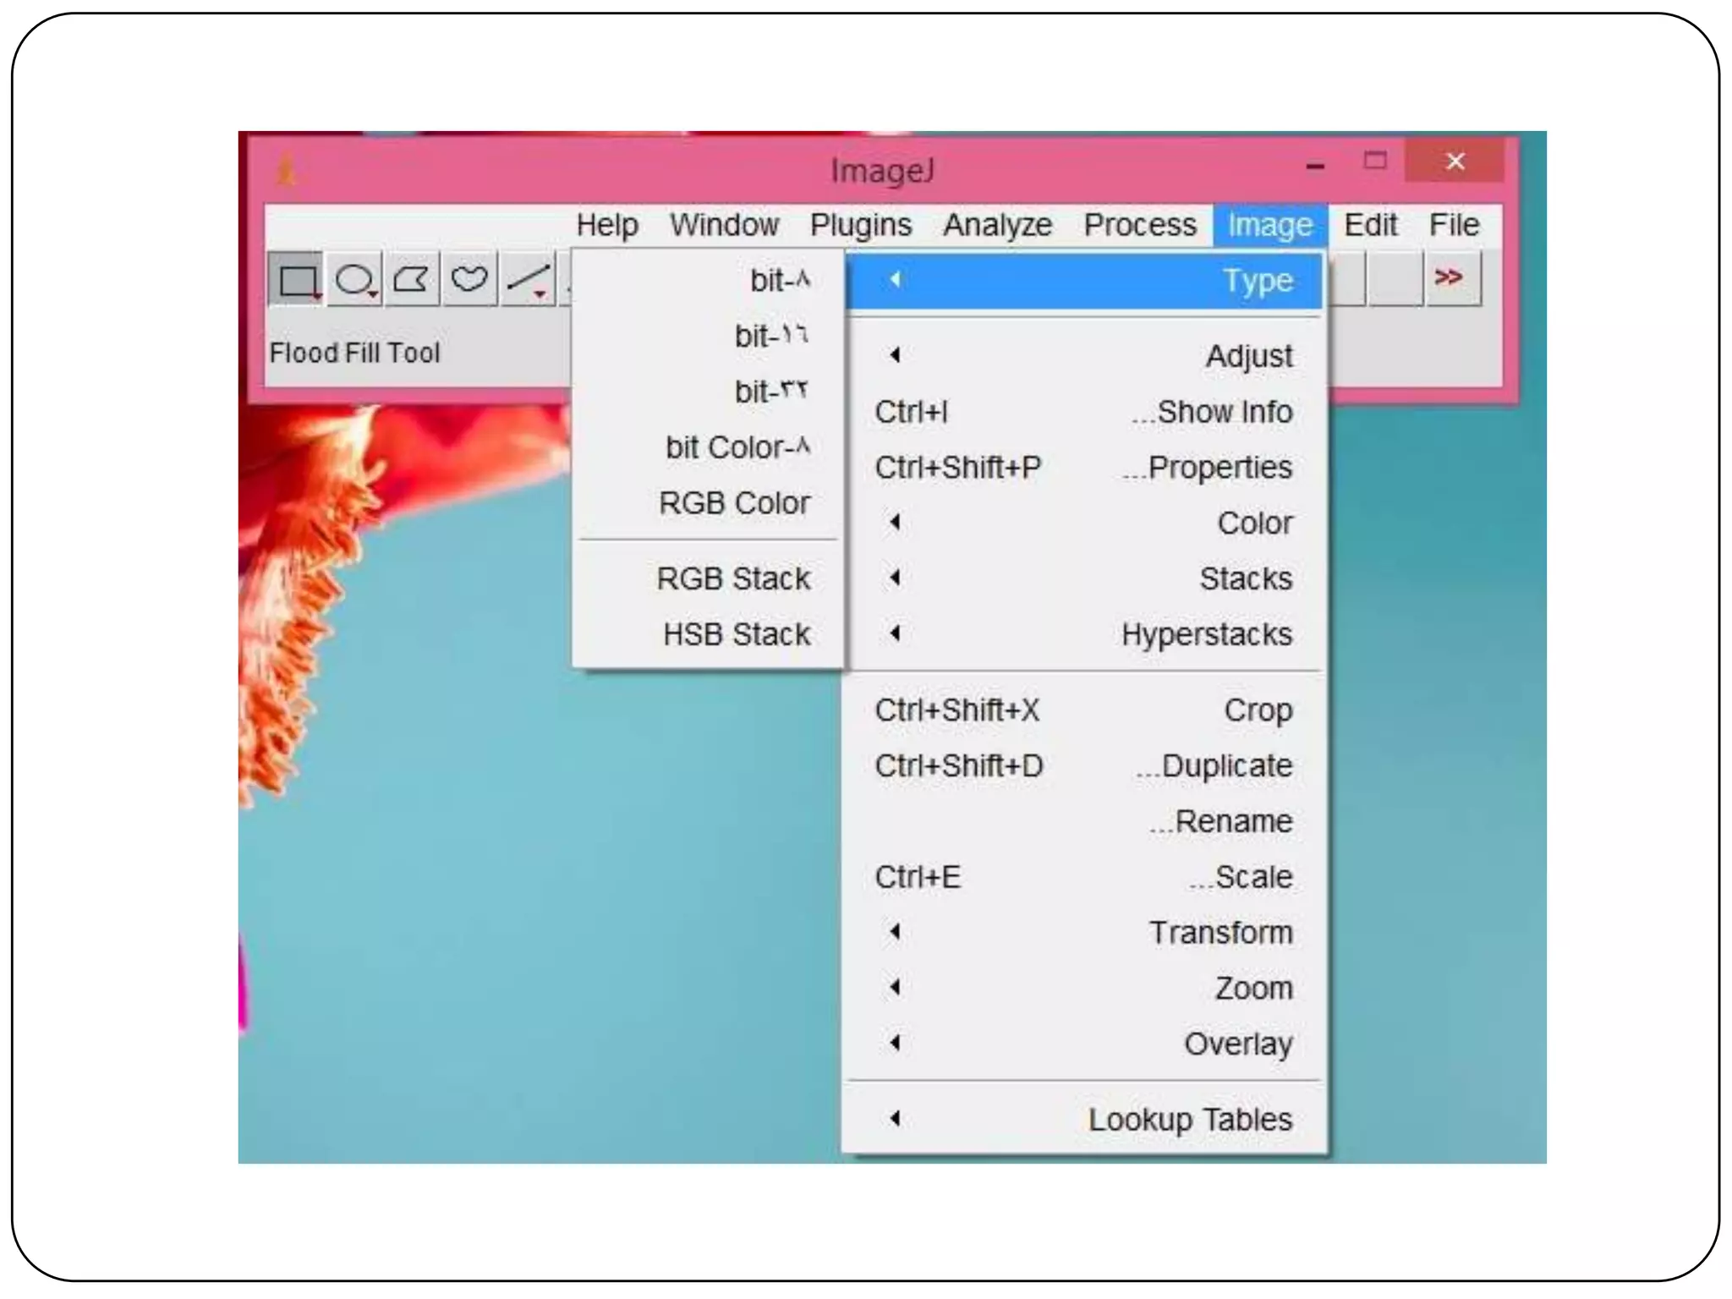Screen dimensions: 1732x1299
Task: Click the ImageJ title bar app icon
Action: tap(288, 170)
